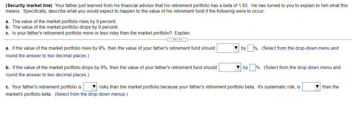Click the 'Select from the drop-down menu' hint in part b

[x=302, y=67]
